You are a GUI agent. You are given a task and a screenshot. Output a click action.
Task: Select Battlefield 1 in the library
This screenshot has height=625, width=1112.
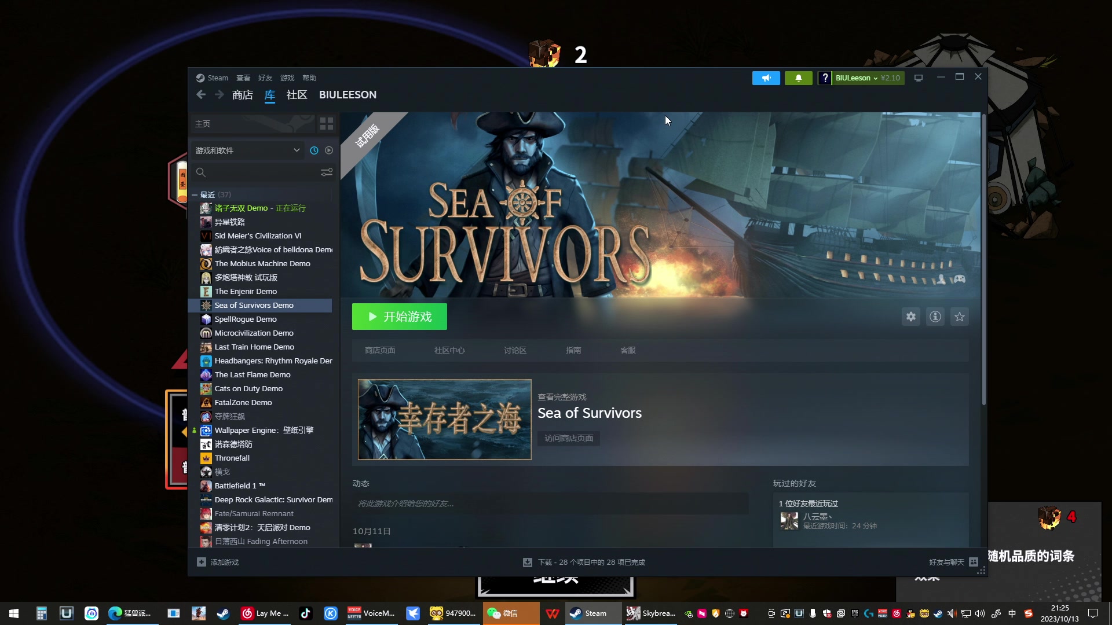[261, 486]
